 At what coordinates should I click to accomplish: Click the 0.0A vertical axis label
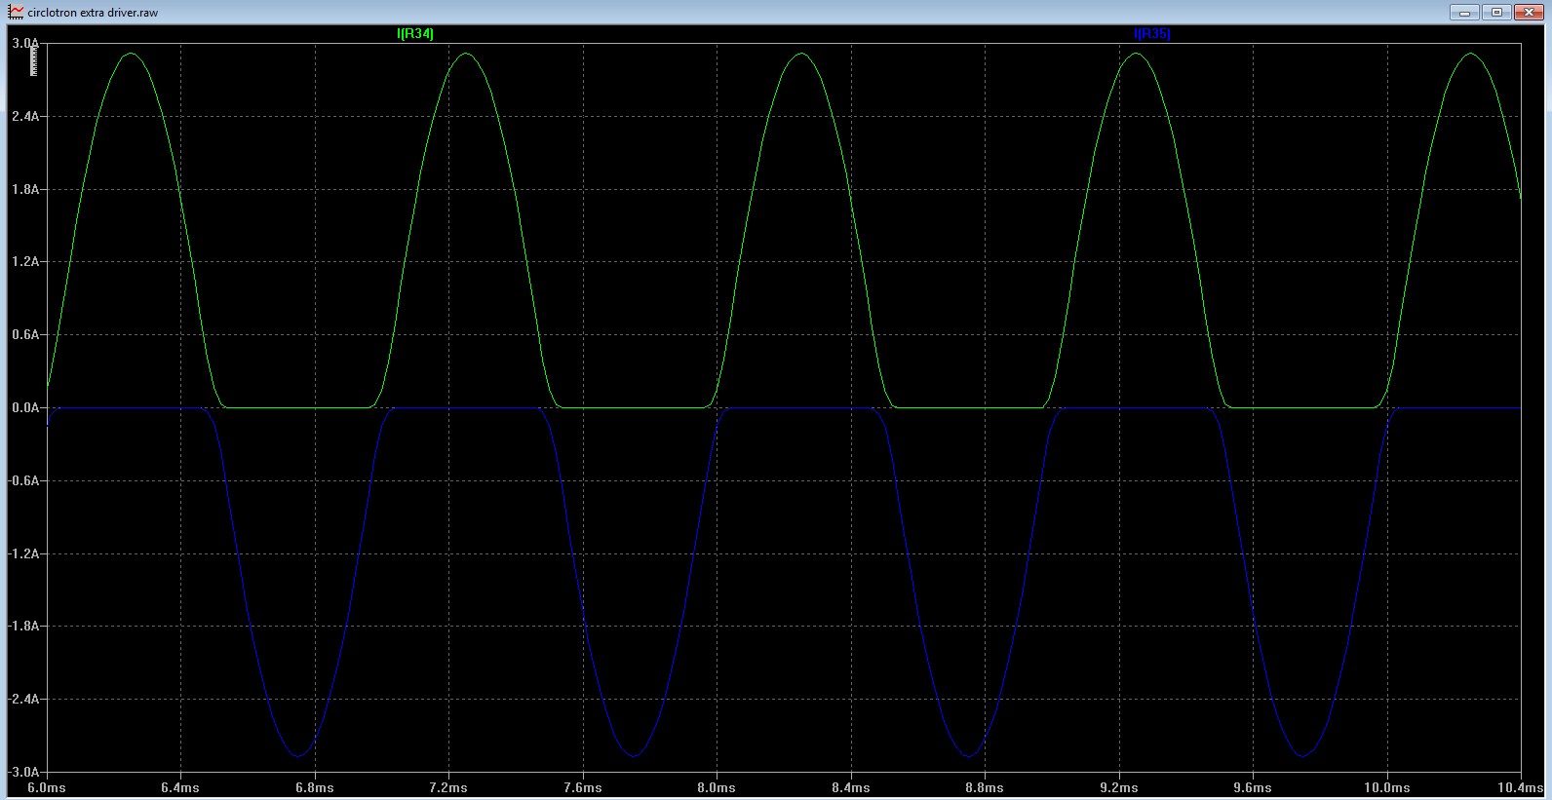coord(25,408)
